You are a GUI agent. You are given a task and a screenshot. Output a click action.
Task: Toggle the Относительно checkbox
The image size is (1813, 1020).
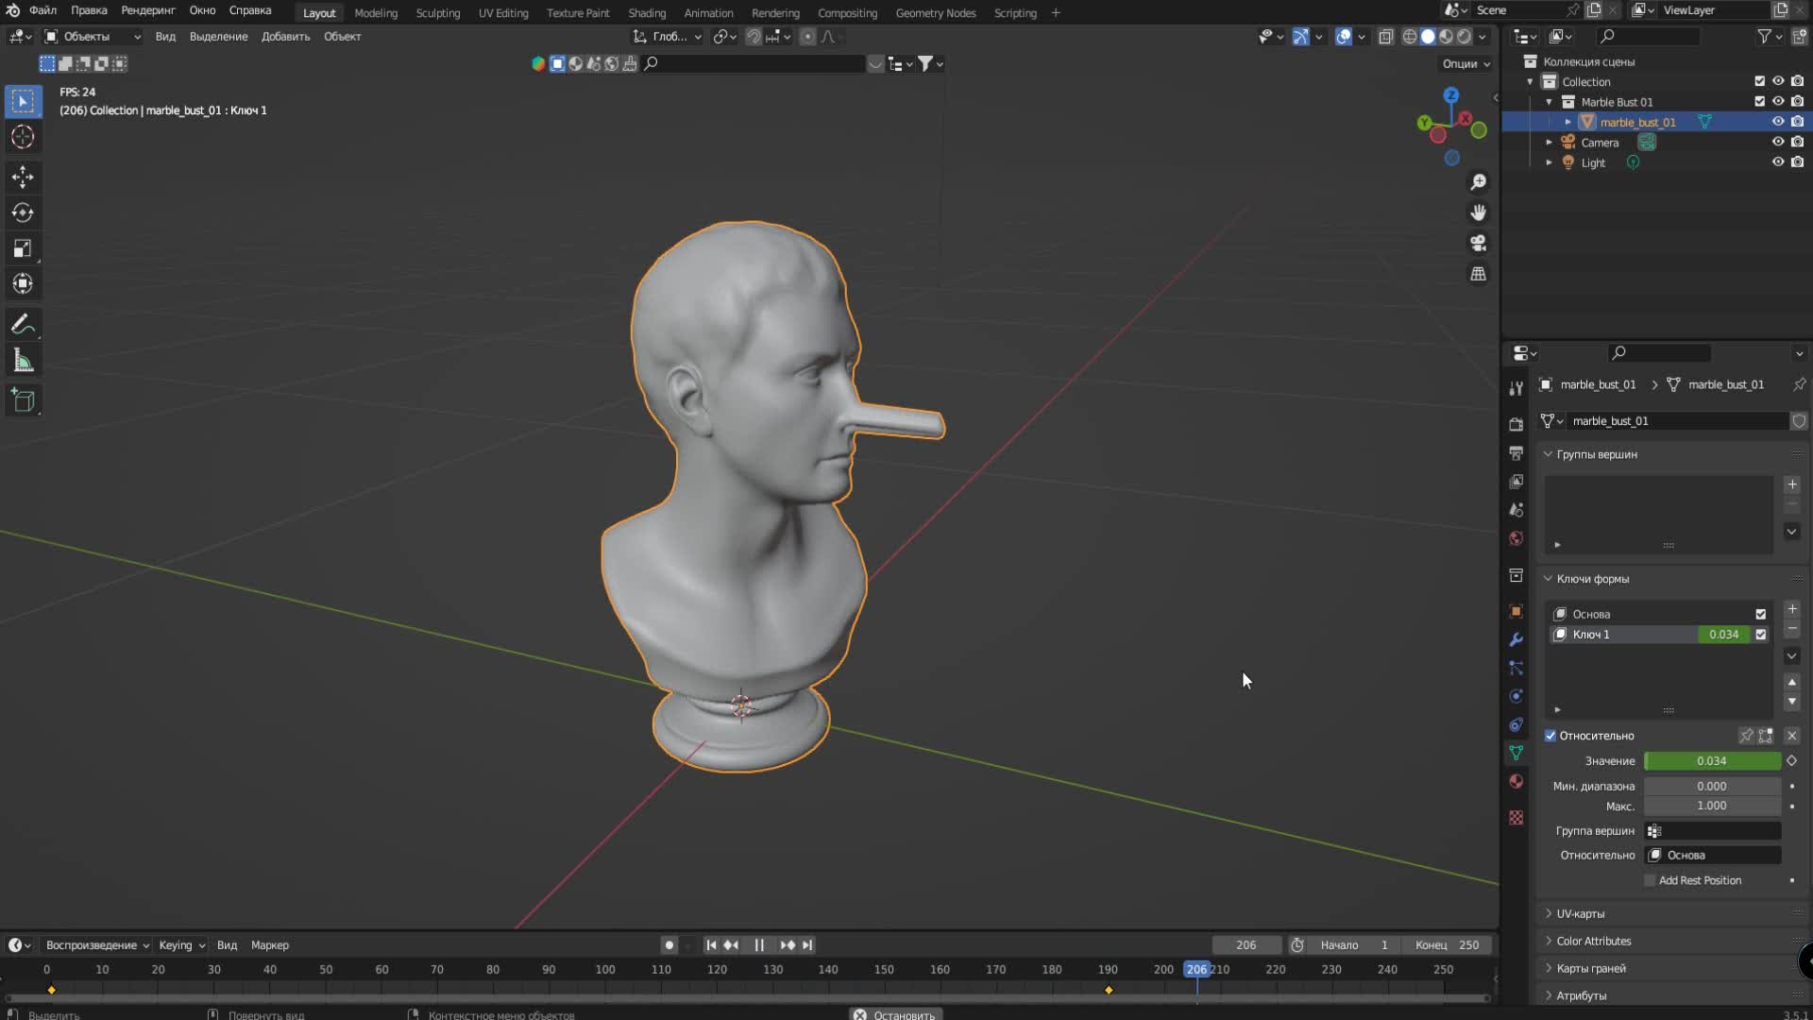(x=1550, y=736)
